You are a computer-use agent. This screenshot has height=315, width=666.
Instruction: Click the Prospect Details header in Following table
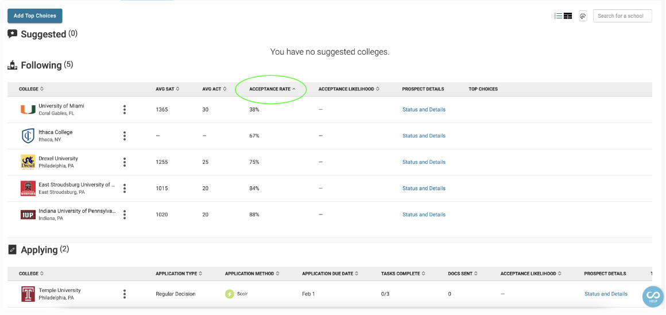[423, 89]
